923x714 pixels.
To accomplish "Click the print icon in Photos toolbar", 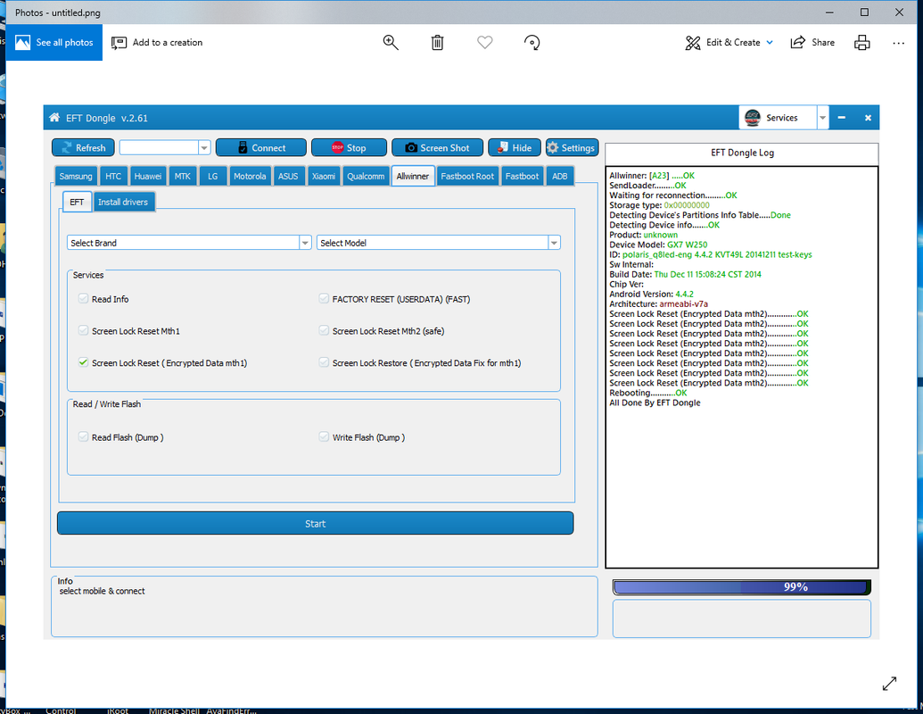I will 861,43.
